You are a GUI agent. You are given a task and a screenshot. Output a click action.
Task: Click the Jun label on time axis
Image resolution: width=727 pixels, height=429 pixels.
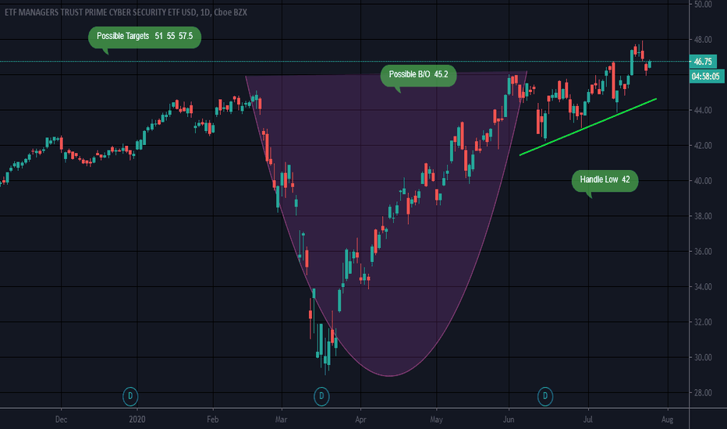click(x=509, y=420)
